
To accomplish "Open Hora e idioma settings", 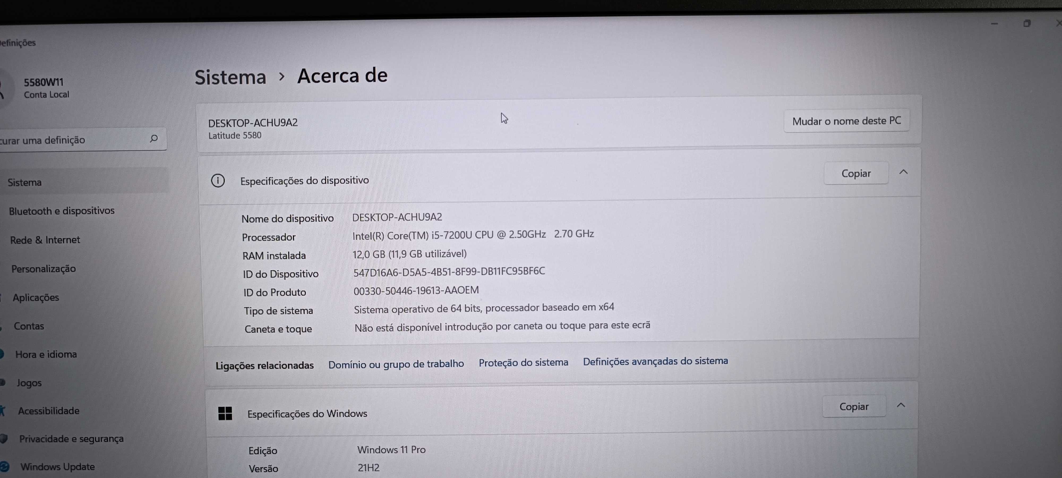I will (46, 354).
